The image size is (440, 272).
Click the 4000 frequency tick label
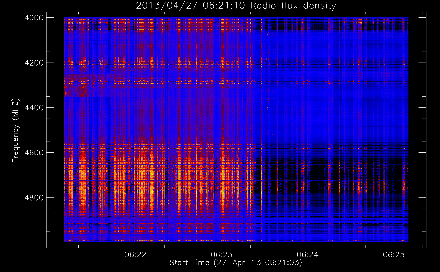[x=34, y=18]
